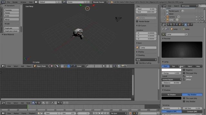The height and width of the screenshot is (115, 206).
Task: Click the Mirror button
Action: tap(12, 19)
